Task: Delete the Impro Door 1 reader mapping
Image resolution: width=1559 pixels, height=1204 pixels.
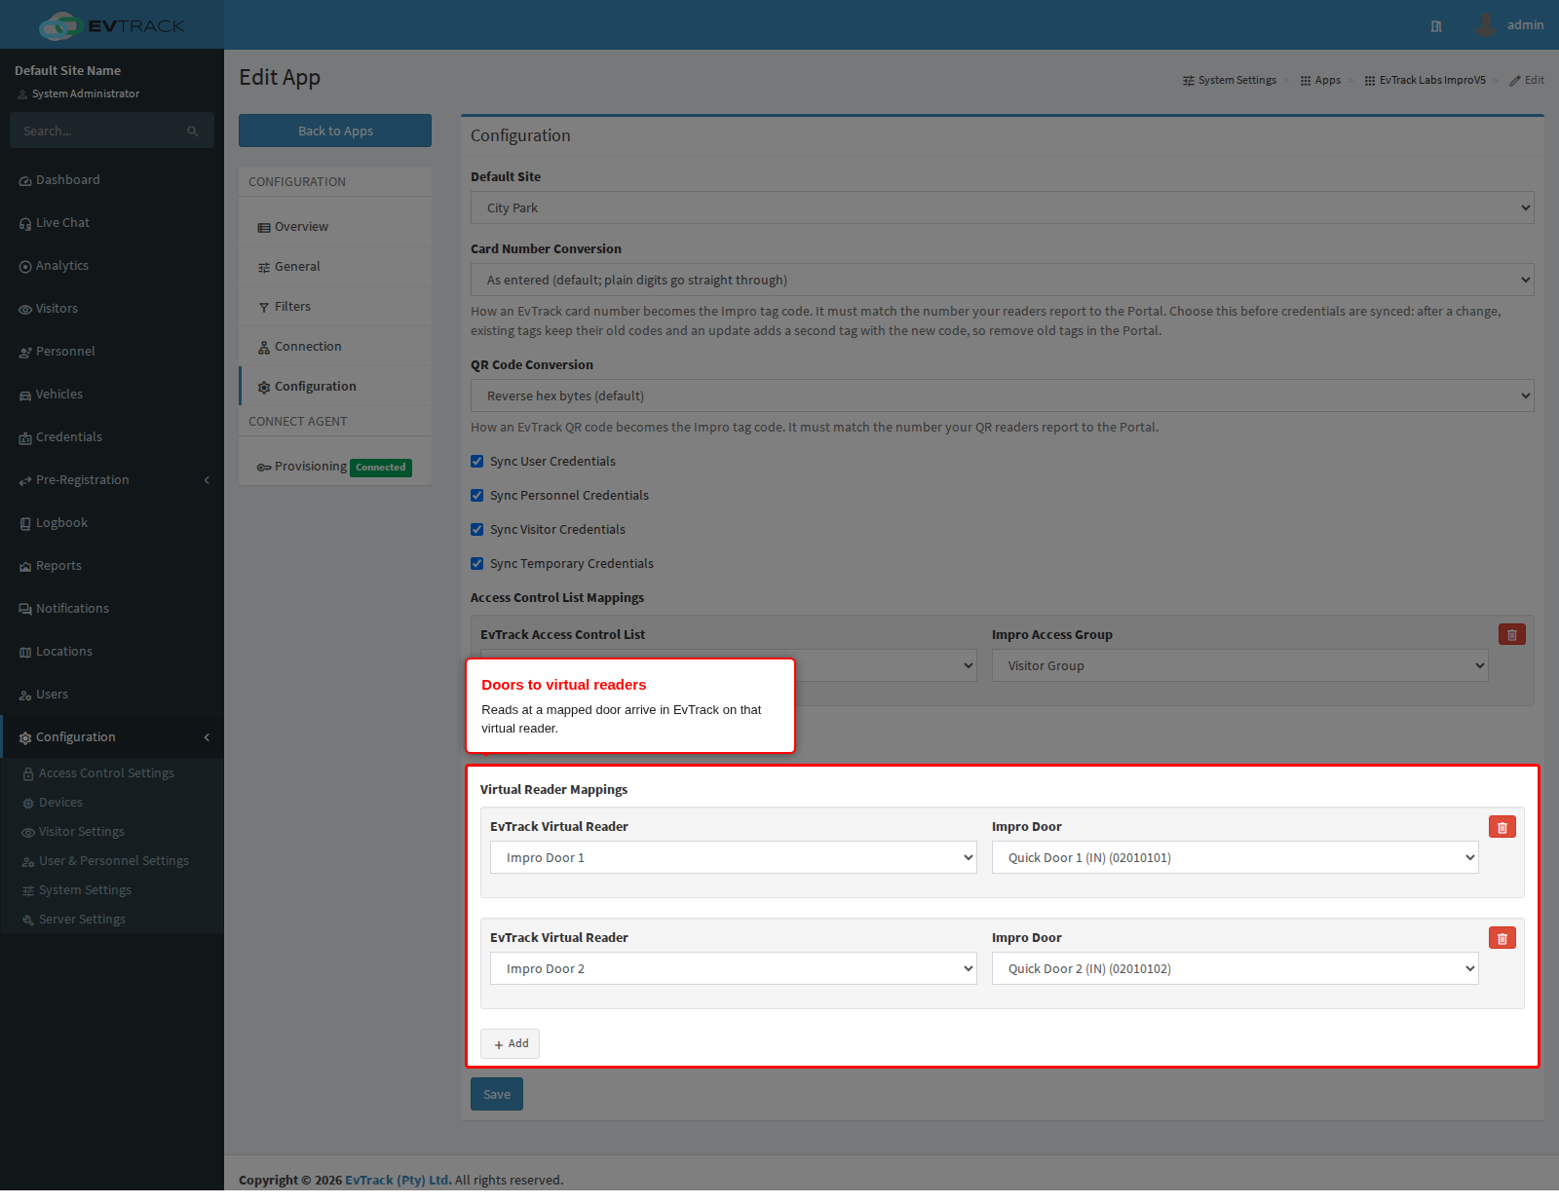Action: click(1502, 827)
